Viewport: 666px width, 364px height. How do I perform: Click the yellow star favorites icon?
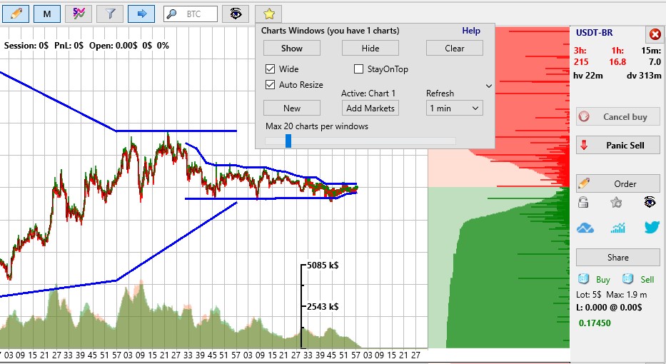pos(268,14)
